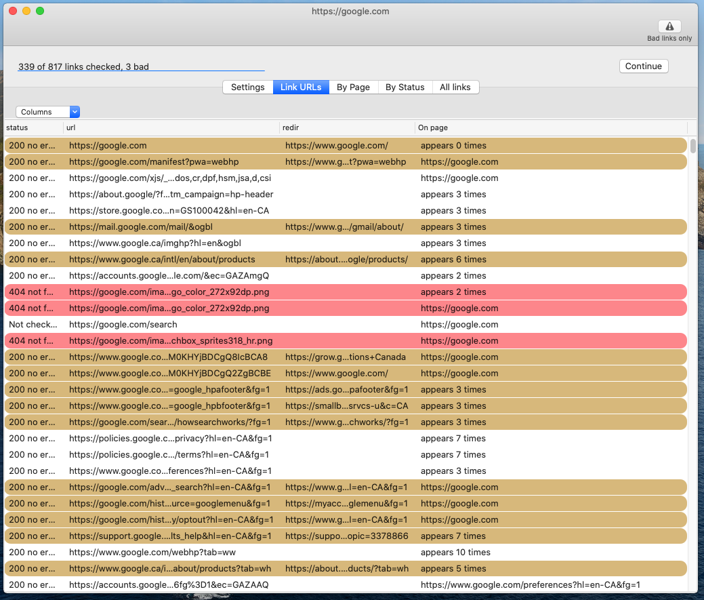Click the appears 0 times cell
This screenshot has width=704, height=600.
click(x=453, y=146)
